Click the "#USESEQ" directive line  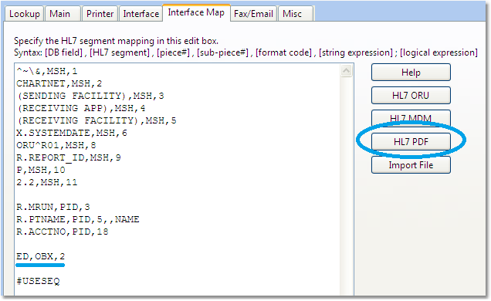(38, 281)
